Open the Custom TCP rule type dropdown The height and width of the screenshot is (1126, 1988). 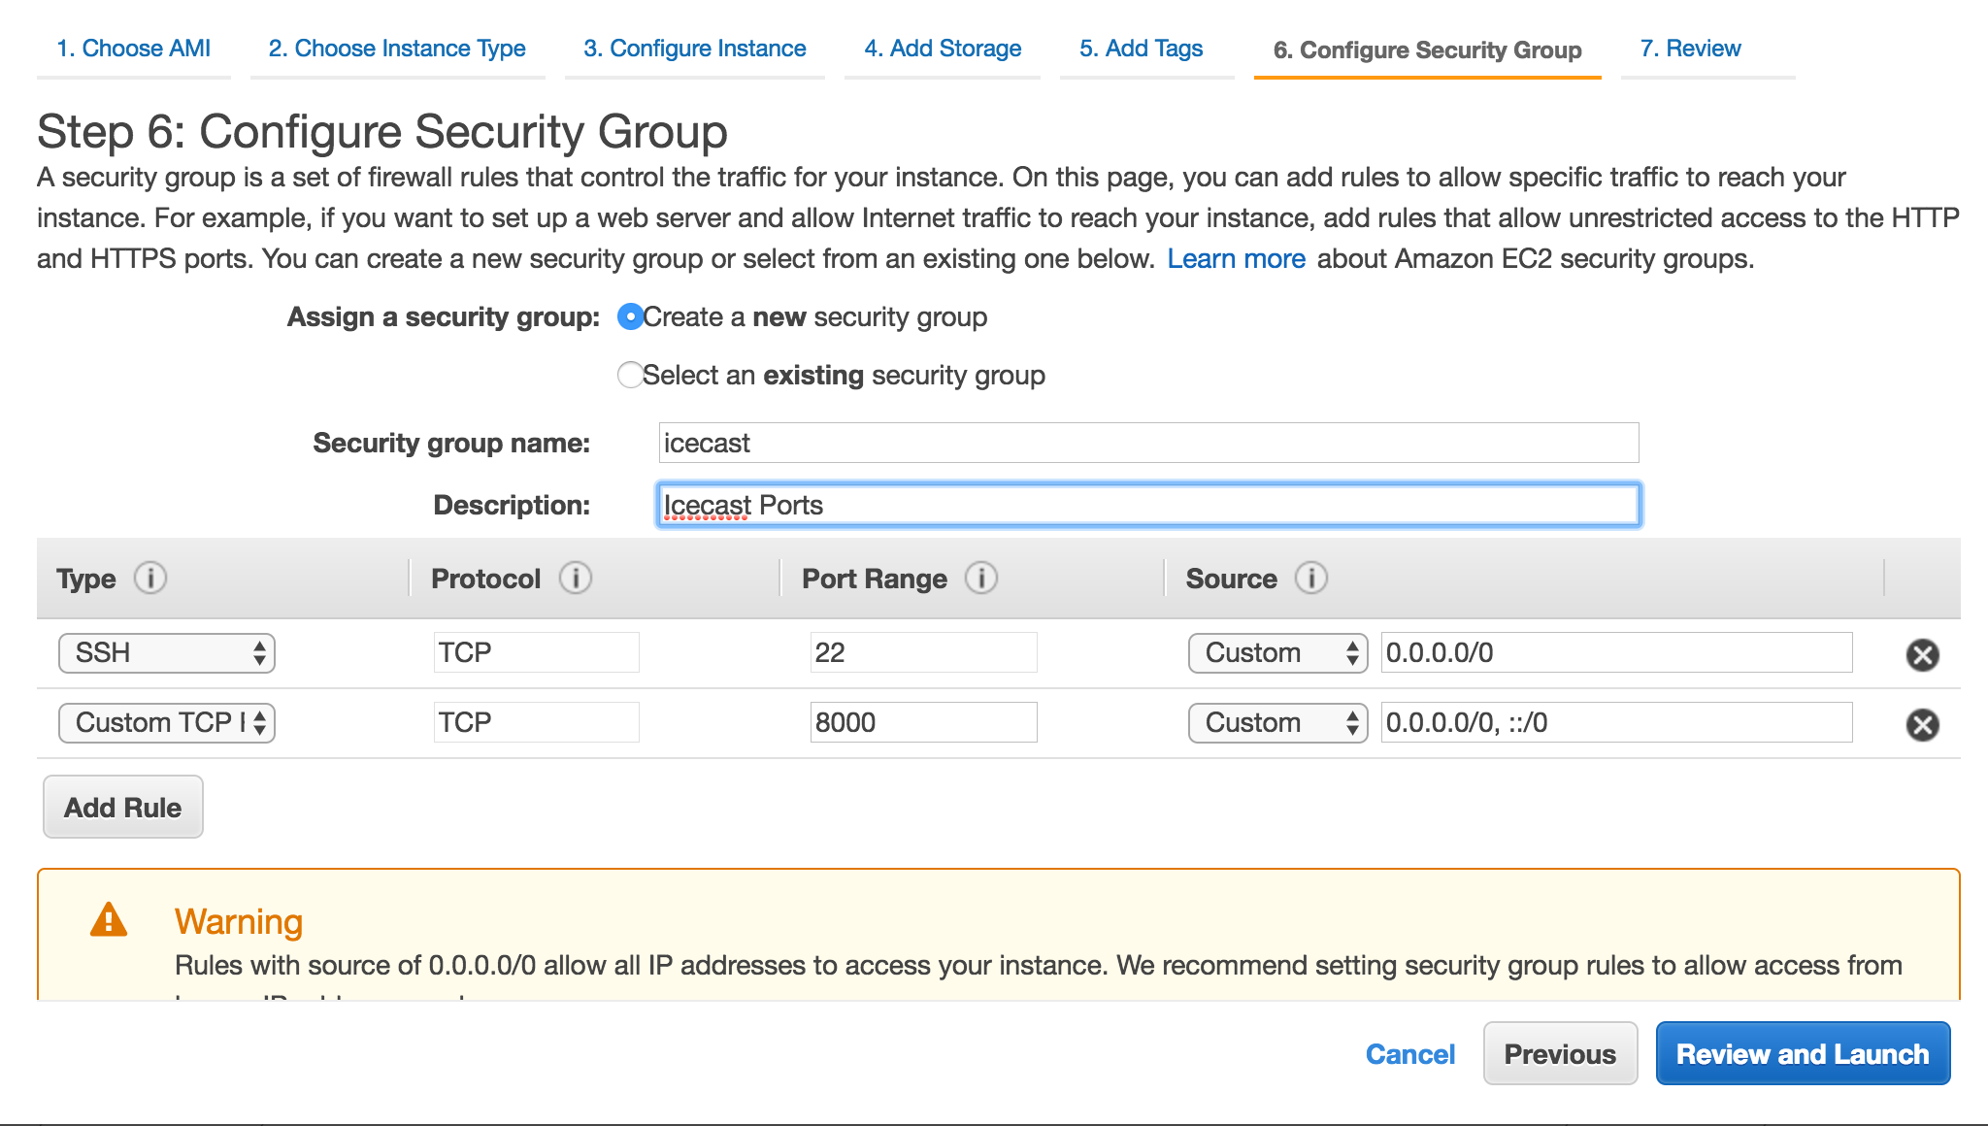165,722
